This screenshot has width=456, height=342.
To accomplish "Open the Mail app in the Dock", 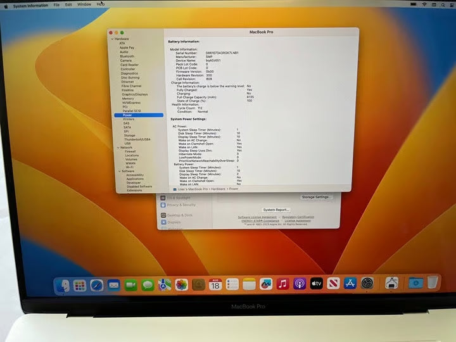I will (x=114, y=286).
